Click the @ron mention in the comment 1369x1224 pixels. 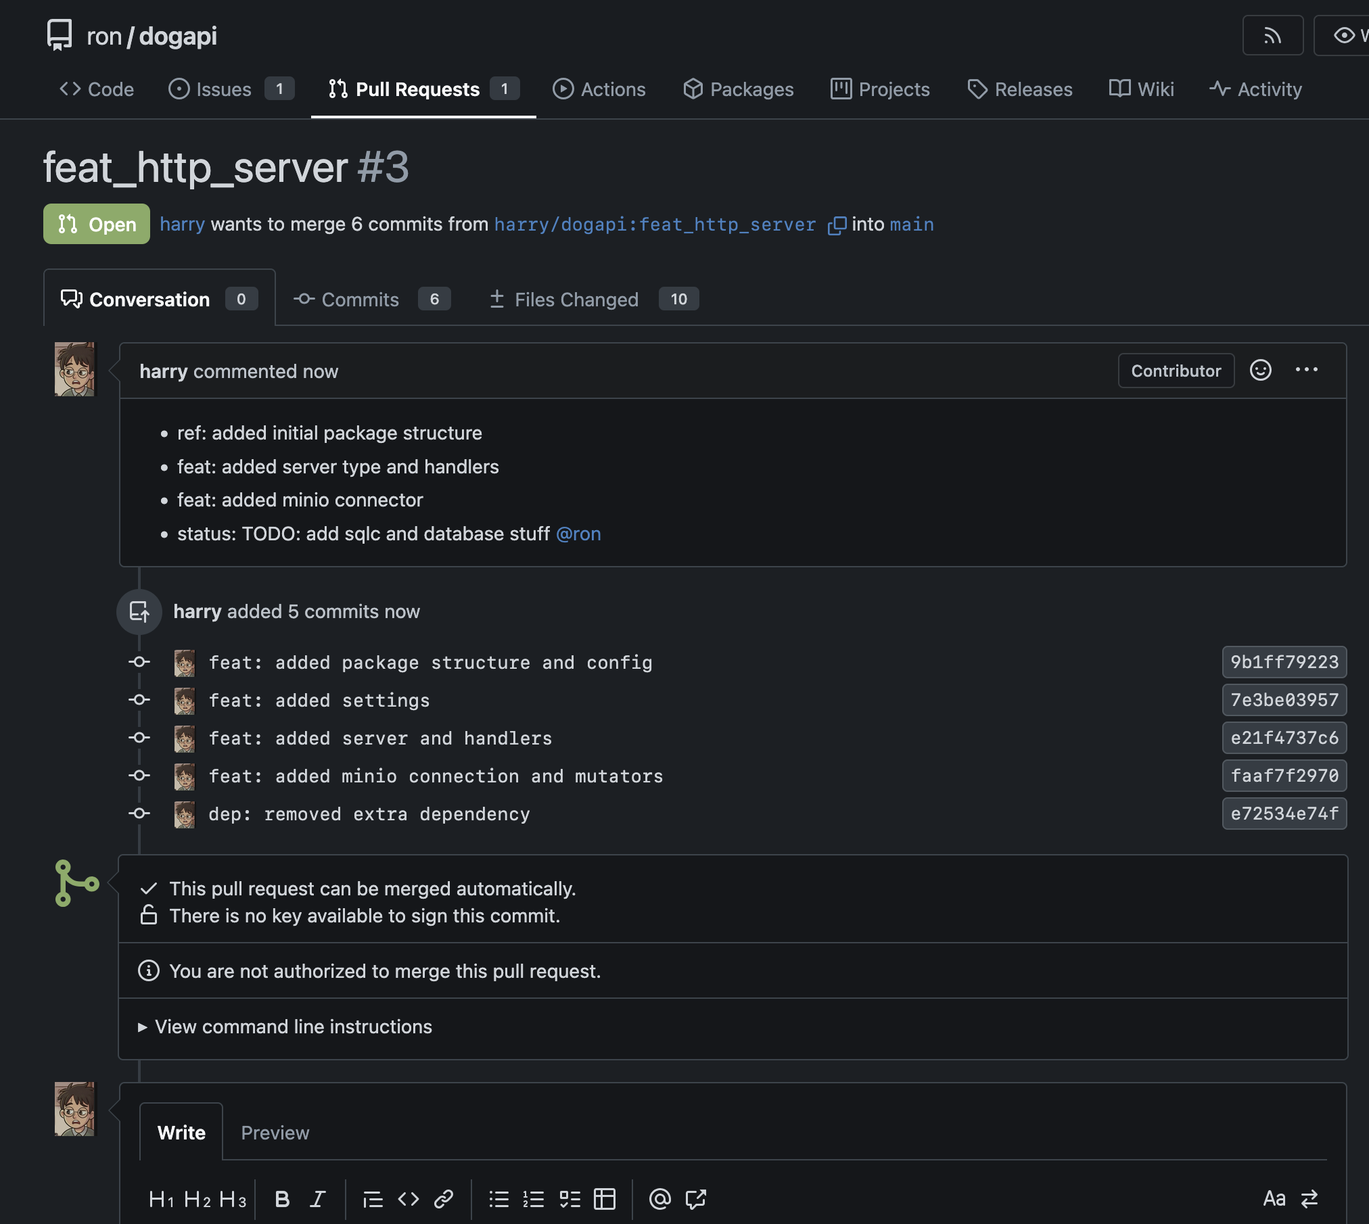(578, 534)
